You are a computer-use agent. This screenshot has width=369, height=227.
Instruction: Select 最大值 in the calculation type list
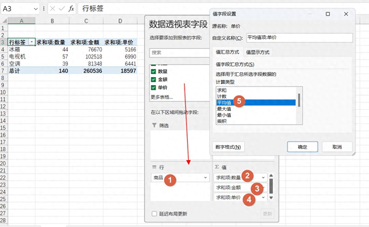(x=224, y=109)
